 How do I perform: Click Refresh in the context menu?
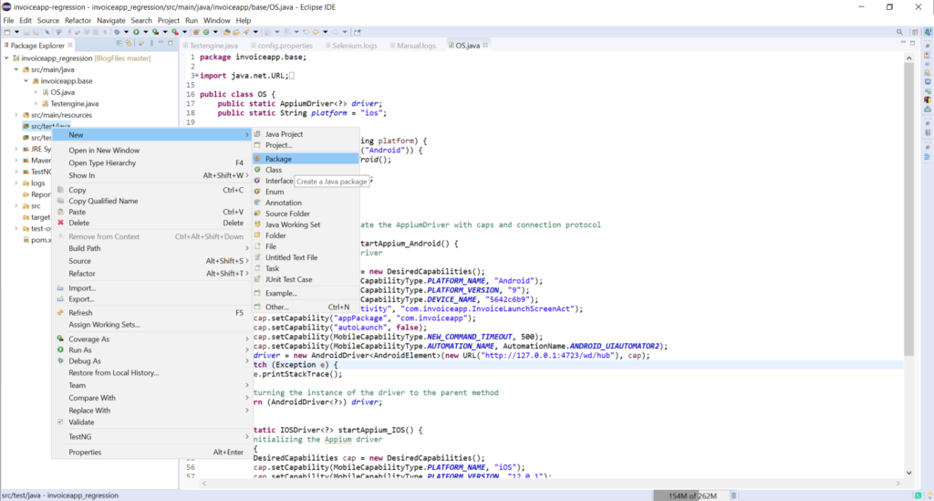coord(152,313)
